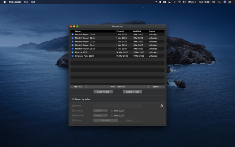This screenshot has width=235, height=147.
Task: Open Spotlight search in menu bar
Action: (220, 2)
